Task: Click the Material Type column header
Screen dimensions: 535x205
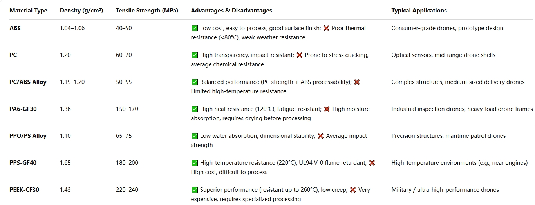Action: tap(28, 11)
